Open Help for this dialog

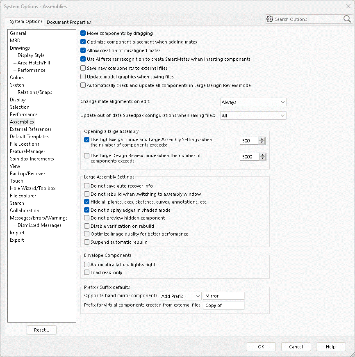[331, 347]
